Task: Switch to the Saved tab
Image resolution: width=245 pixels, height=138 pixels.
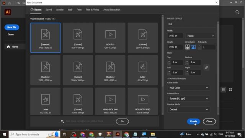Action: [x=49, y=10]
